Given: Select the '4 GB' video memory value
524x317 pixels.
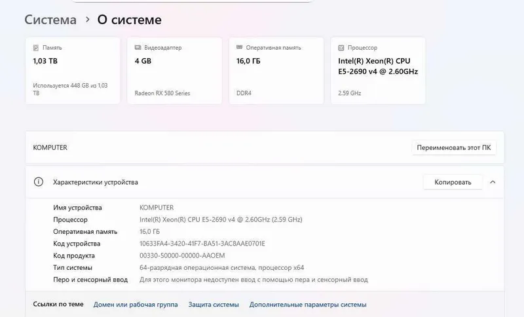Looking at the screenshot, I should pyautogui.click(x=143, y=61).
